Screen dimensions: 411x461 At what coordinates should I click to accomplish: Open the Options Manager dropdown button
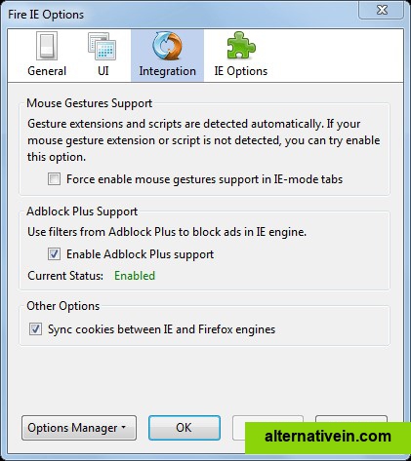coord(79,428)
